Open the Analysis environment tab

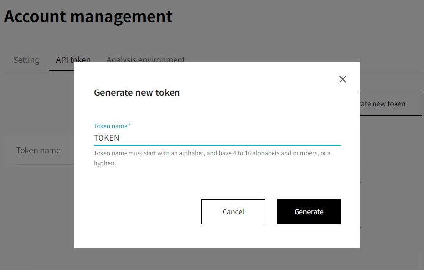click(x=146, y=59)
